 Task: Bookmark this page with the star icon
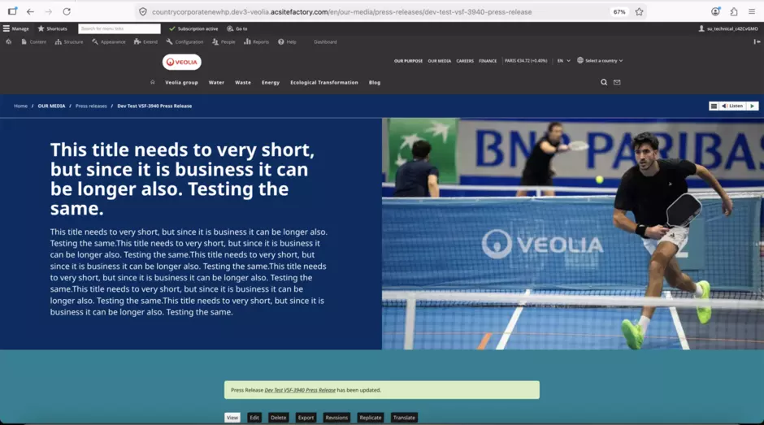[x=640, y=11]
